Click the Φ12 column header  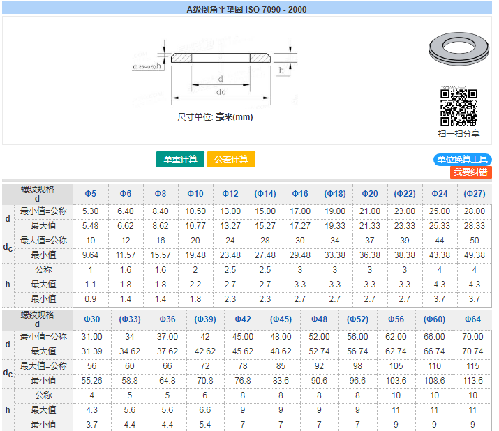coord(230,193)
